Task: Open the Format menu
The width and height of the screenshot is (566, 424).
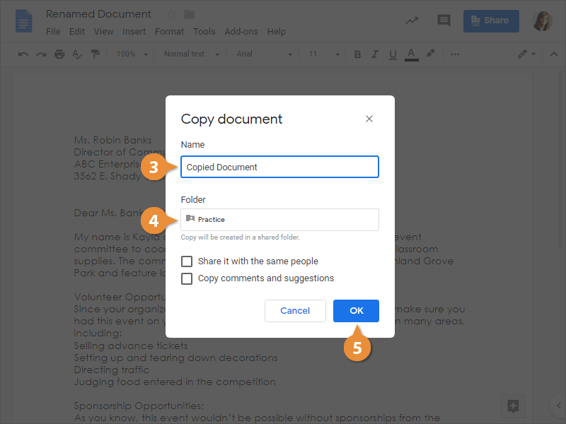Action: click(169, 32)
